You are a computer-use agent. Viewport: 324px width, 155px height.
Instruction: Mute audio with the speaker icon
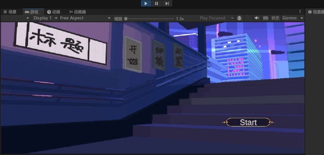pyautogui.click(x=256, y=18)
